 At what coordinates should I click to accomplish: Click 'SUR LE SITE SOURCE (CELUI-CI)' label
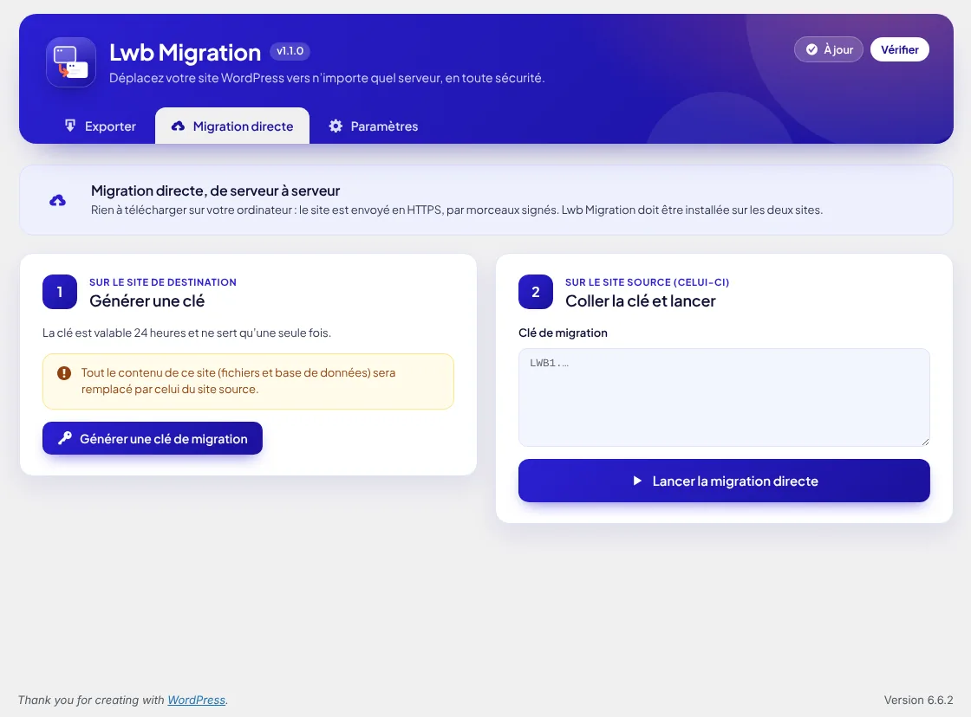point(647,282)
